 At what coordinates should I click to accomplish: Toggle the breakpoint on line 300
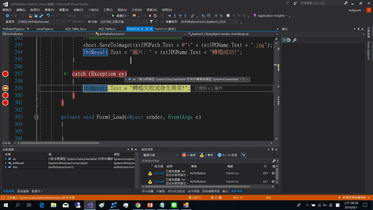(x=5, y=95)
